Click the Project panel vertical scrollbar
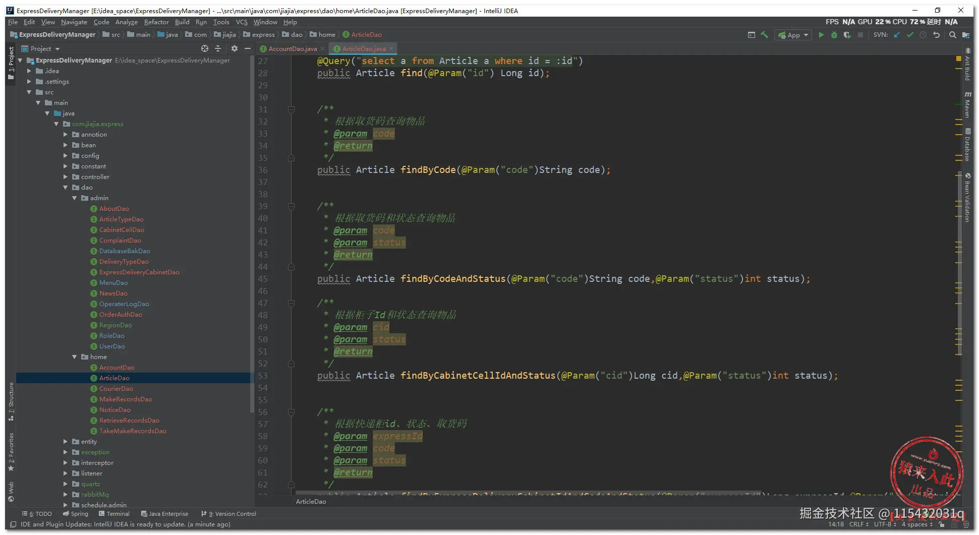This screenshot has height=535, width=979. point(252,234)
